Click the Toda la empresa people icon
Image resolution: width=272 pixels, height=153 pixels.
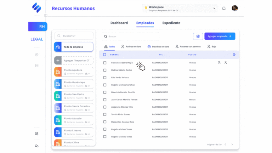[58, 47]
